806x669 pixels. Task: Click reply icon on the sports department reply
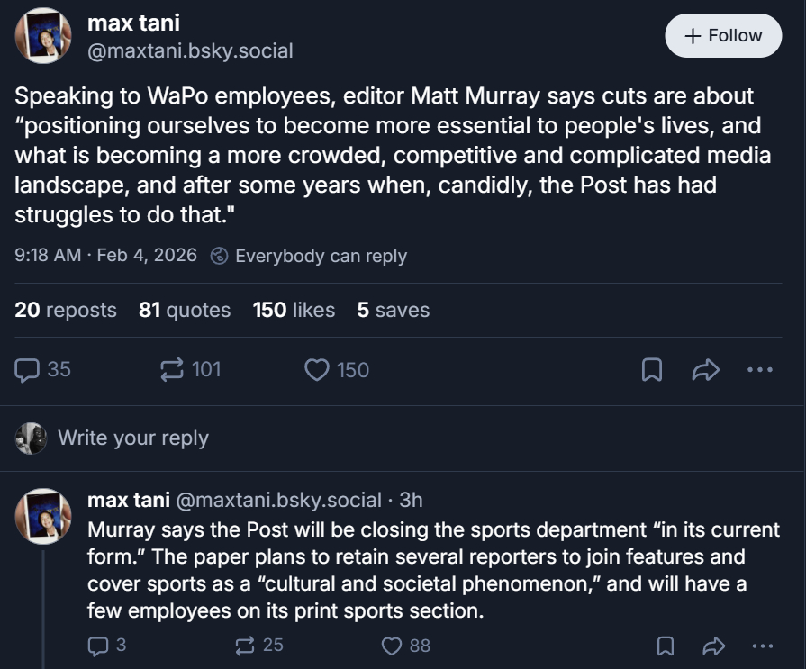coord(97,646)
